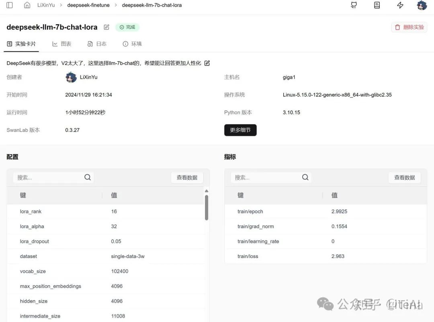Viewport: 434px width, 322px height.
Task: Click 查看数据 in 指标 section
Action: pos(404,178)
